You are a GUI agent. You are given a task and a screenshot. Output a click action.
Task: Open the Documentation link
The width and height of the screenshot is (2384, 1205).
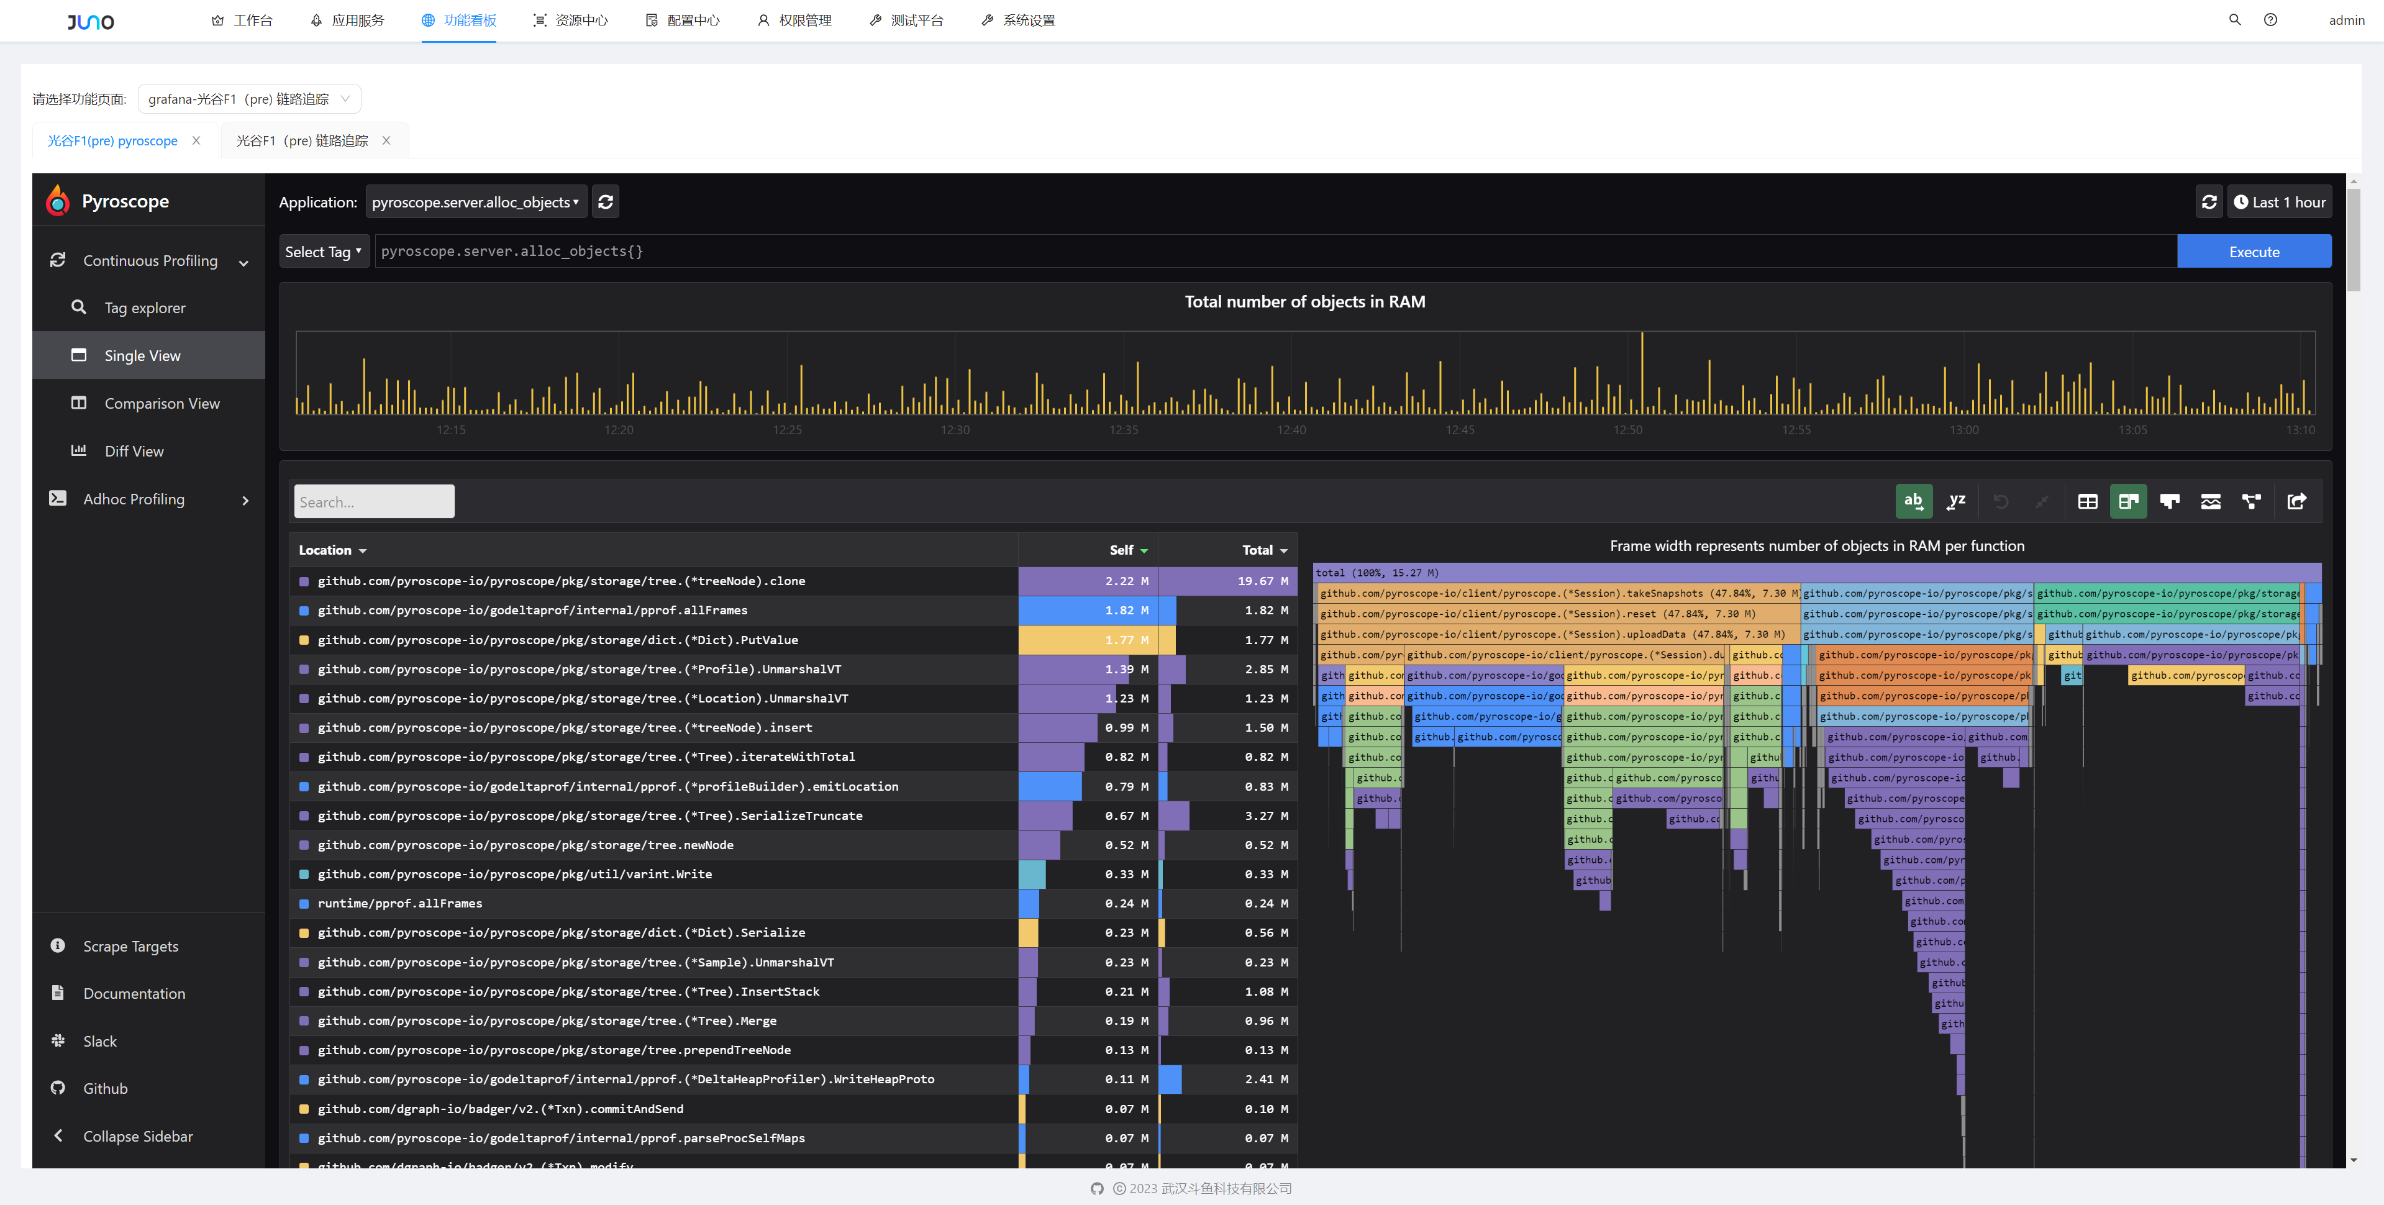click(x=149, y=993)
